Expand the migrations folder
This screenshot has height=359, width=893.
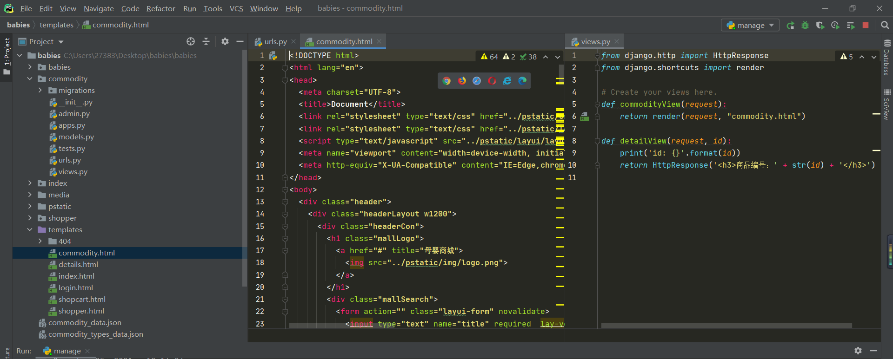40,90
